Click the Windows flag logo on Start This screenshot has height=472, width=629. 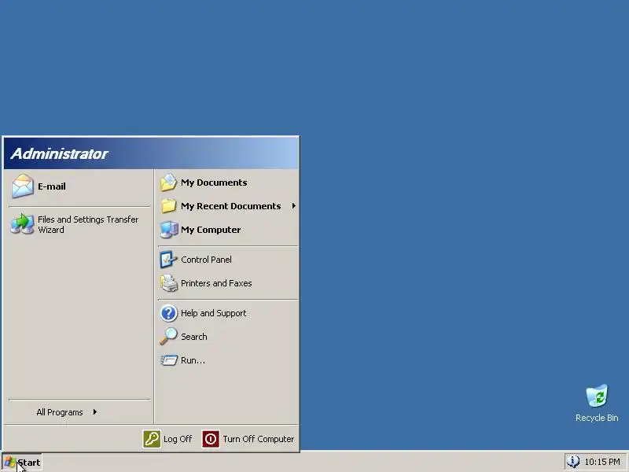pos(10,463)
